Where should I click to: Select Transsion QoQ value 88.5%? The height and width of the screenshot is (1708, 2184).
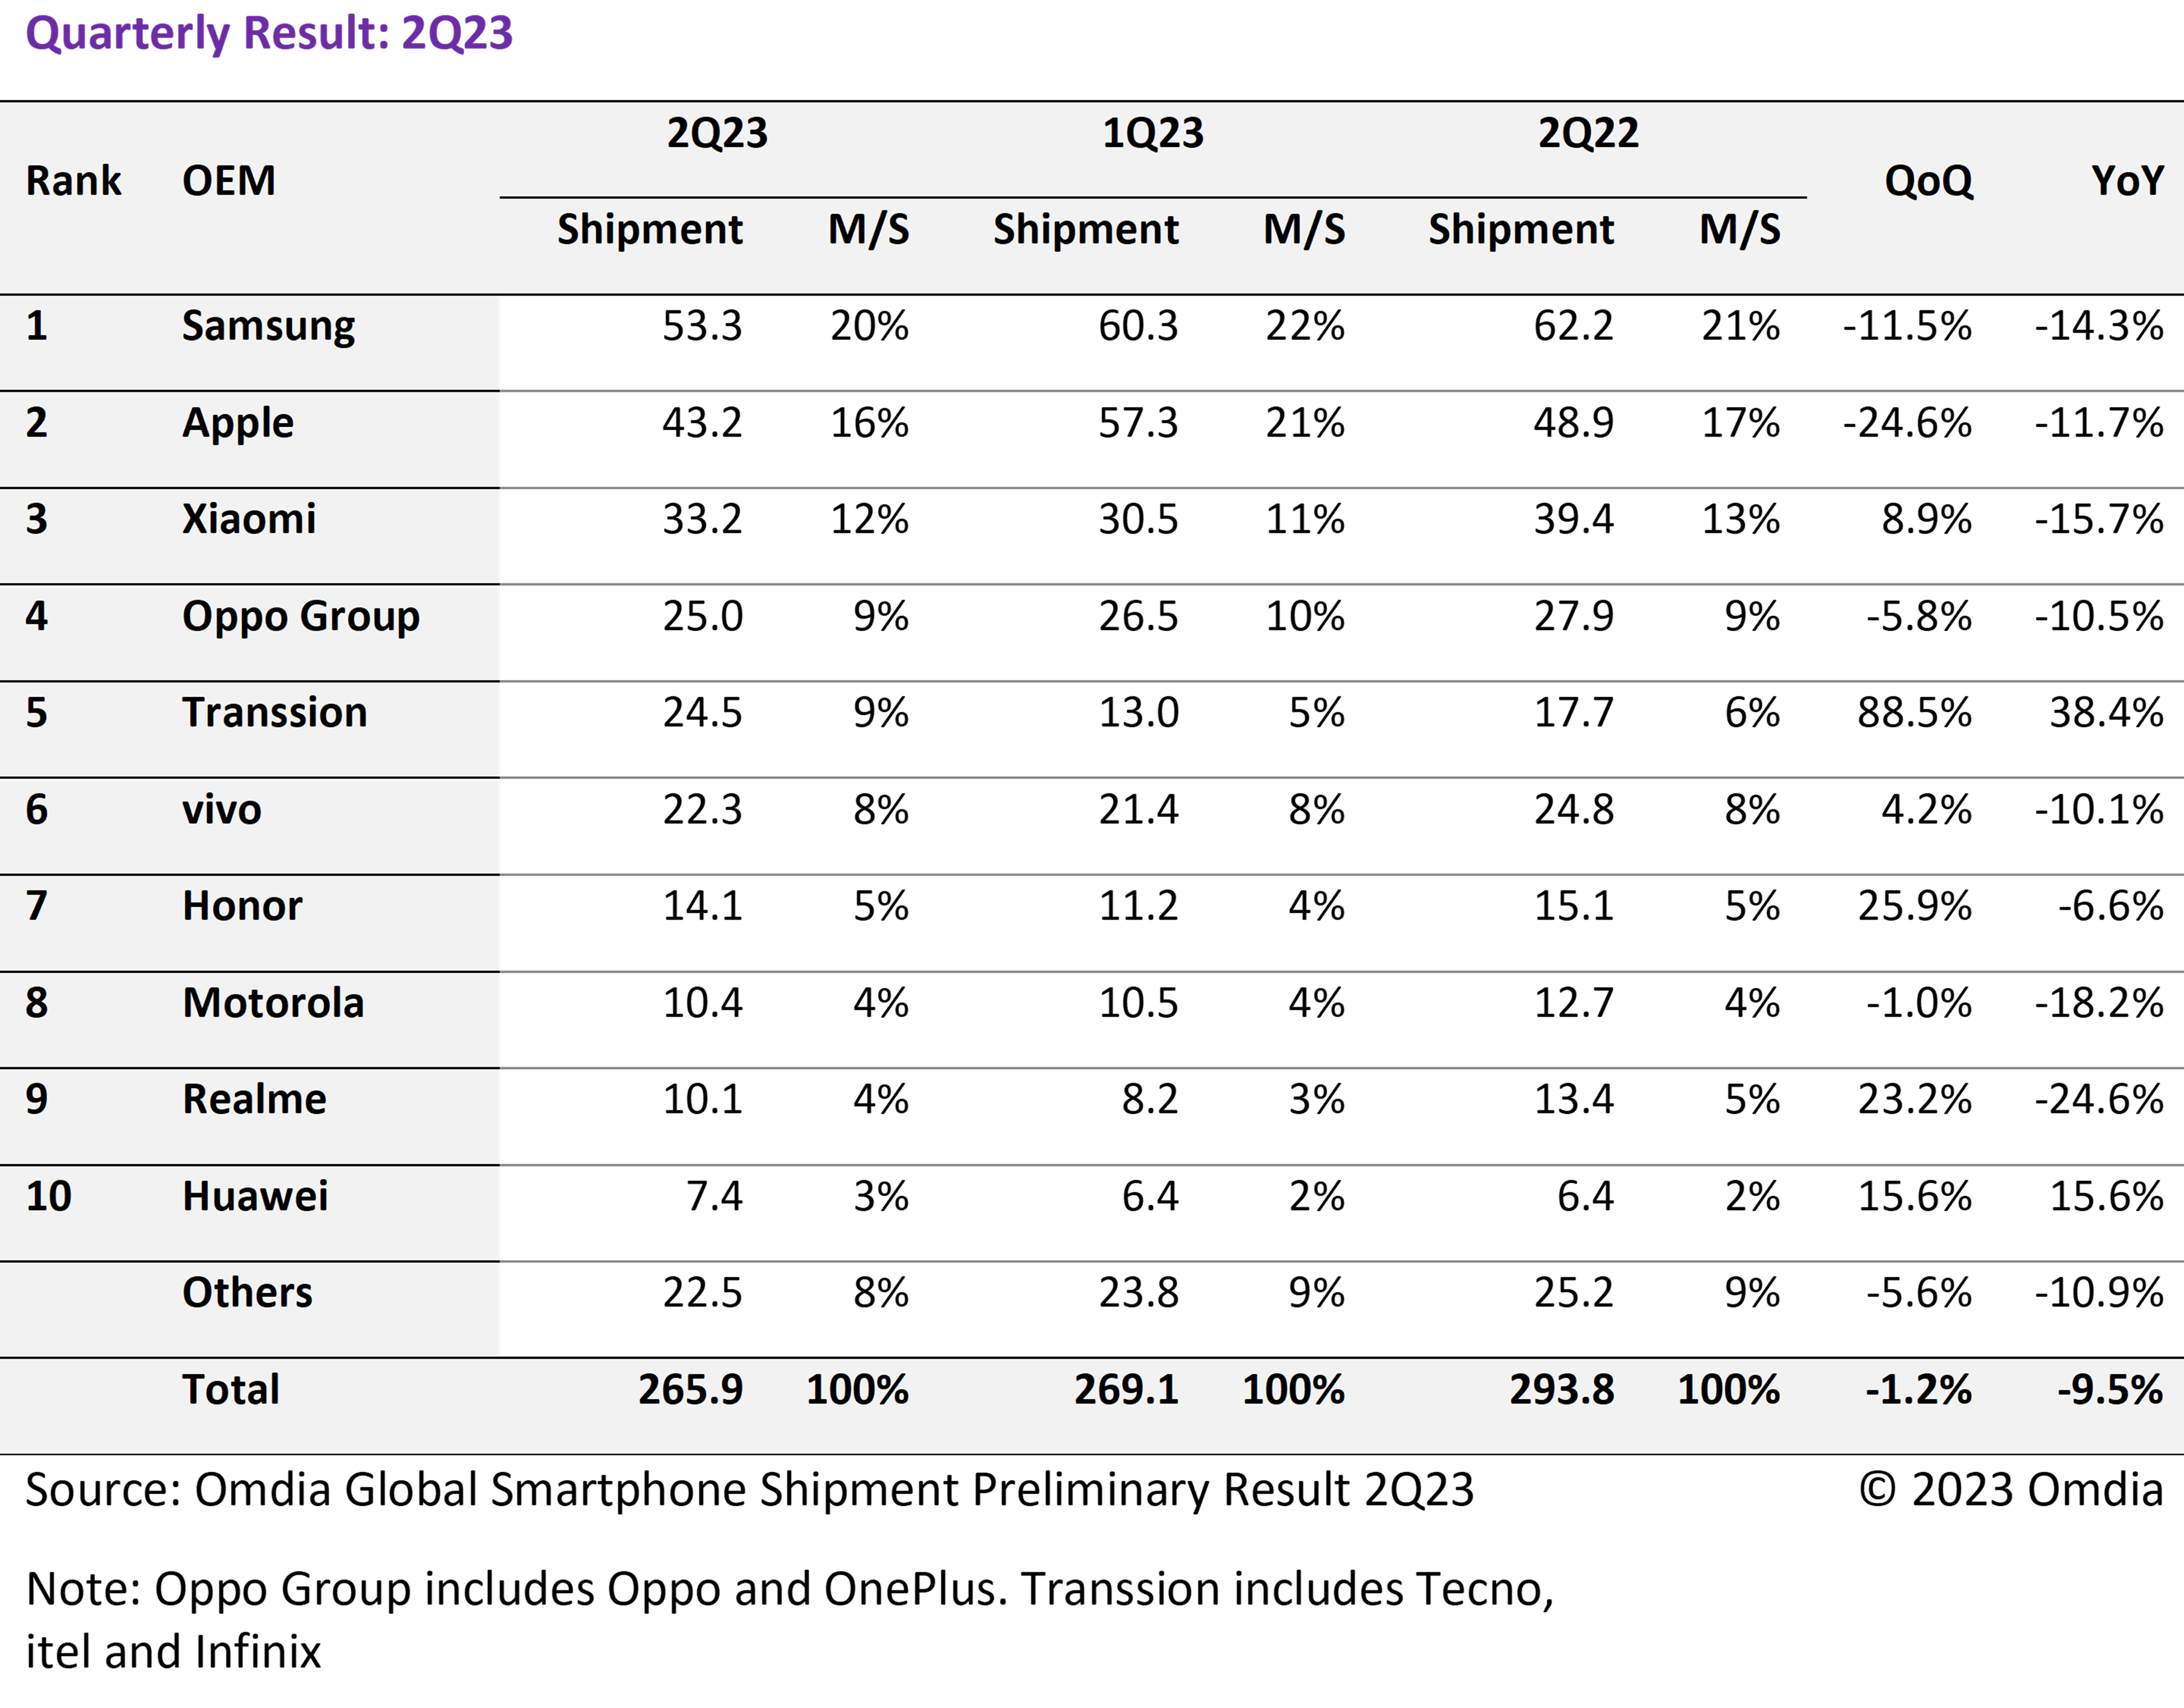pos(1914,713)
